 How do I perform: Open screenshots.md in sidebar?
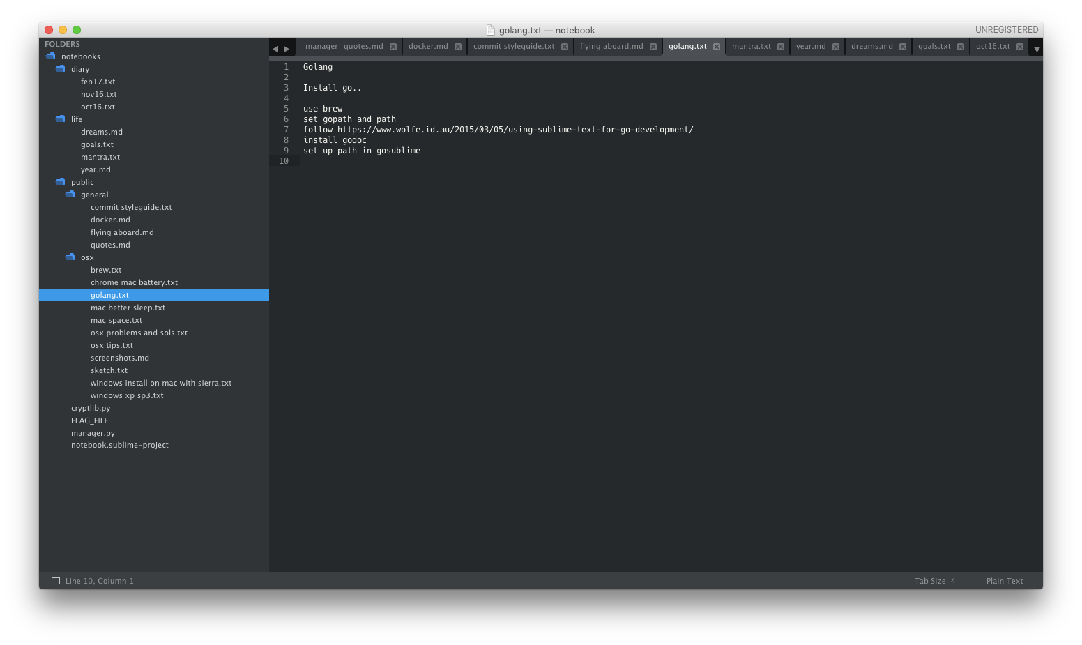[x=120, y=358]
